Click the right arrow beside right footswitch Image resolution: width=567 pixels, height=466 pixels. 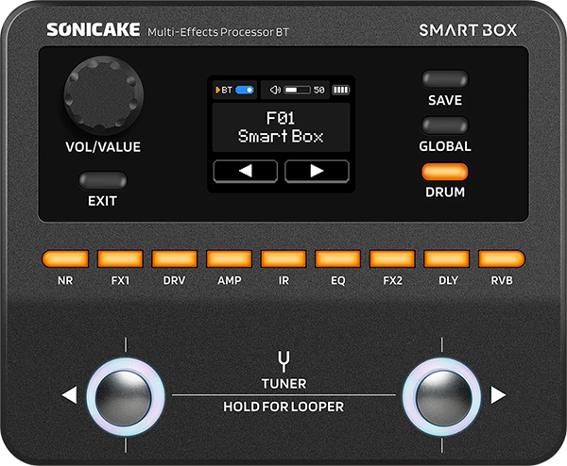click(x=498, y=395)
